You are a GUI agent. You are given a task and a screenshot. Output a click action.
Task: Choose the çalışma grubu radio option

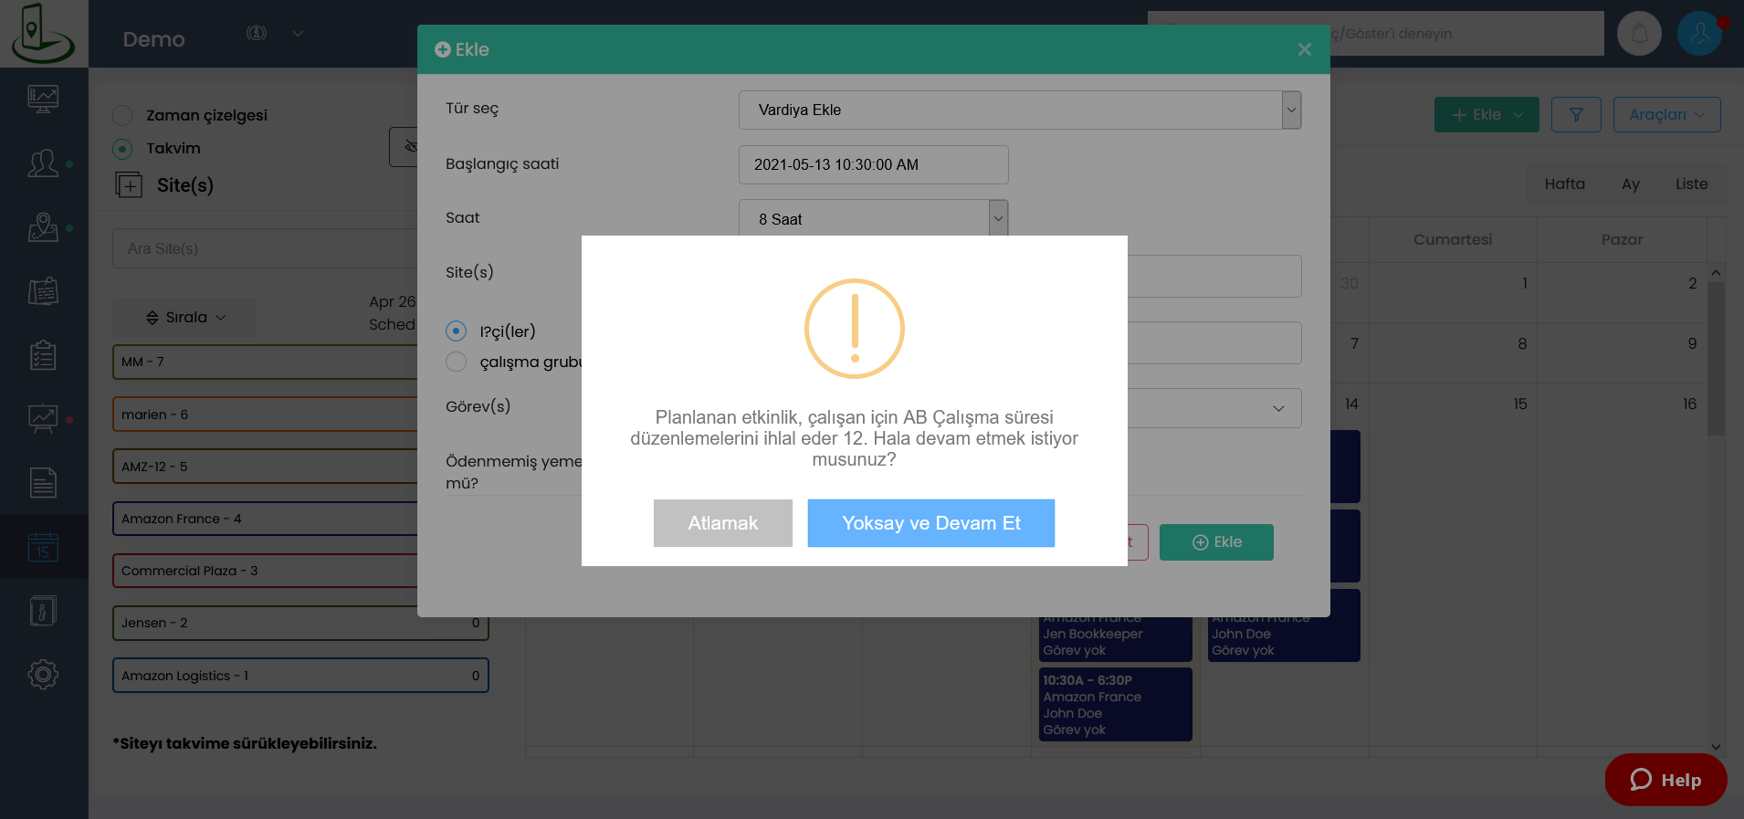click(x=457, y=362)
